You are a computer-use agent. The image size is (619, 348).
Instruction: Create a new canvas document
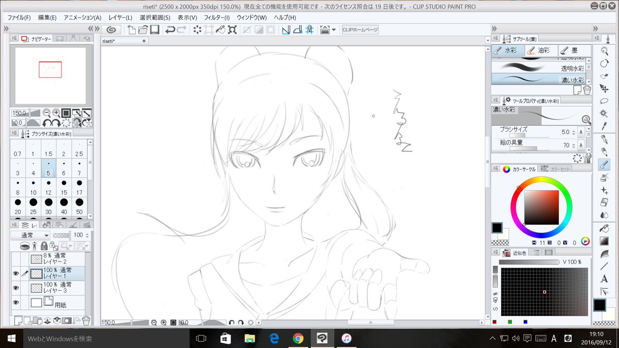point(132,30)
